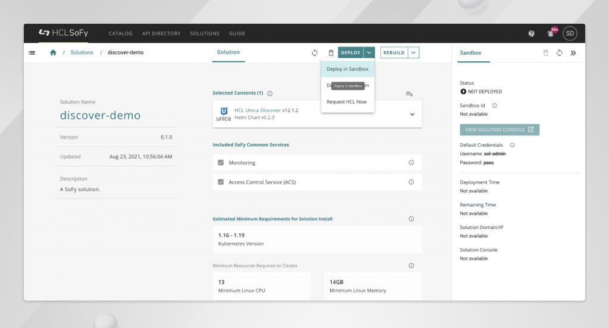Refresh the Sandbox panel status
Image resolution: width=609 pixels, height=328 pixels.
(560, 53)
